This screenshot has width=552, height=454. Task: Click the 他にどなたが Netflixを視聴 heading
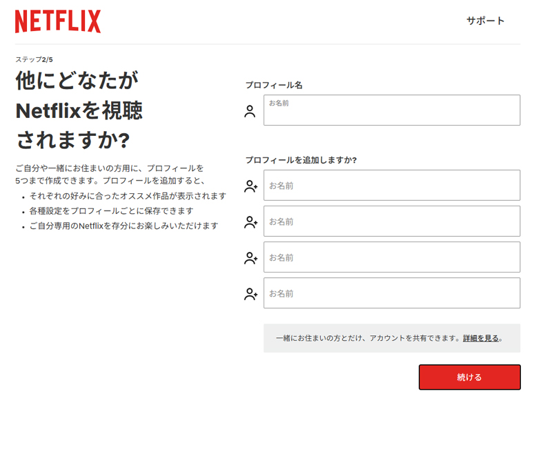[x=79, y=110]
